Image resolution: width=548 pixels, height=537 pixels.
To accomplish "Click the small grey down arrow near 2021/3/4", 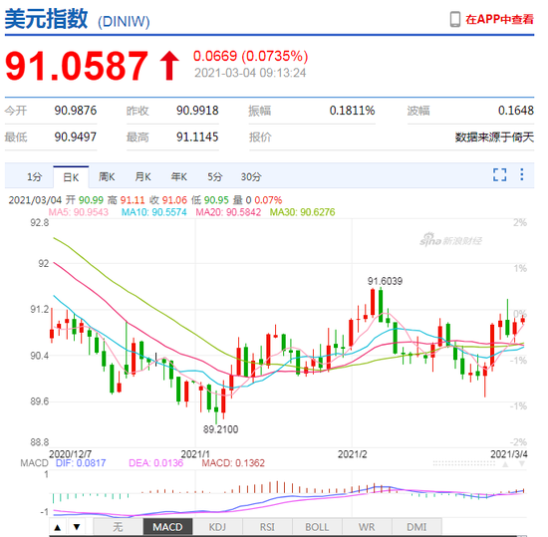I will [x=522, y=464].
